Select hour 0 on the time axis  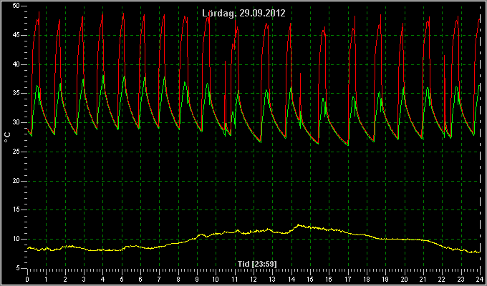tap(27, 279)
